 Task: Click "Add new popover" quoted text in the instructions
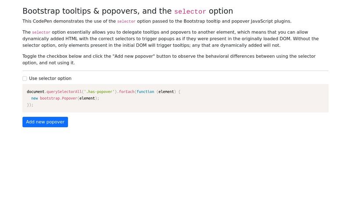[x=135, y=56]
